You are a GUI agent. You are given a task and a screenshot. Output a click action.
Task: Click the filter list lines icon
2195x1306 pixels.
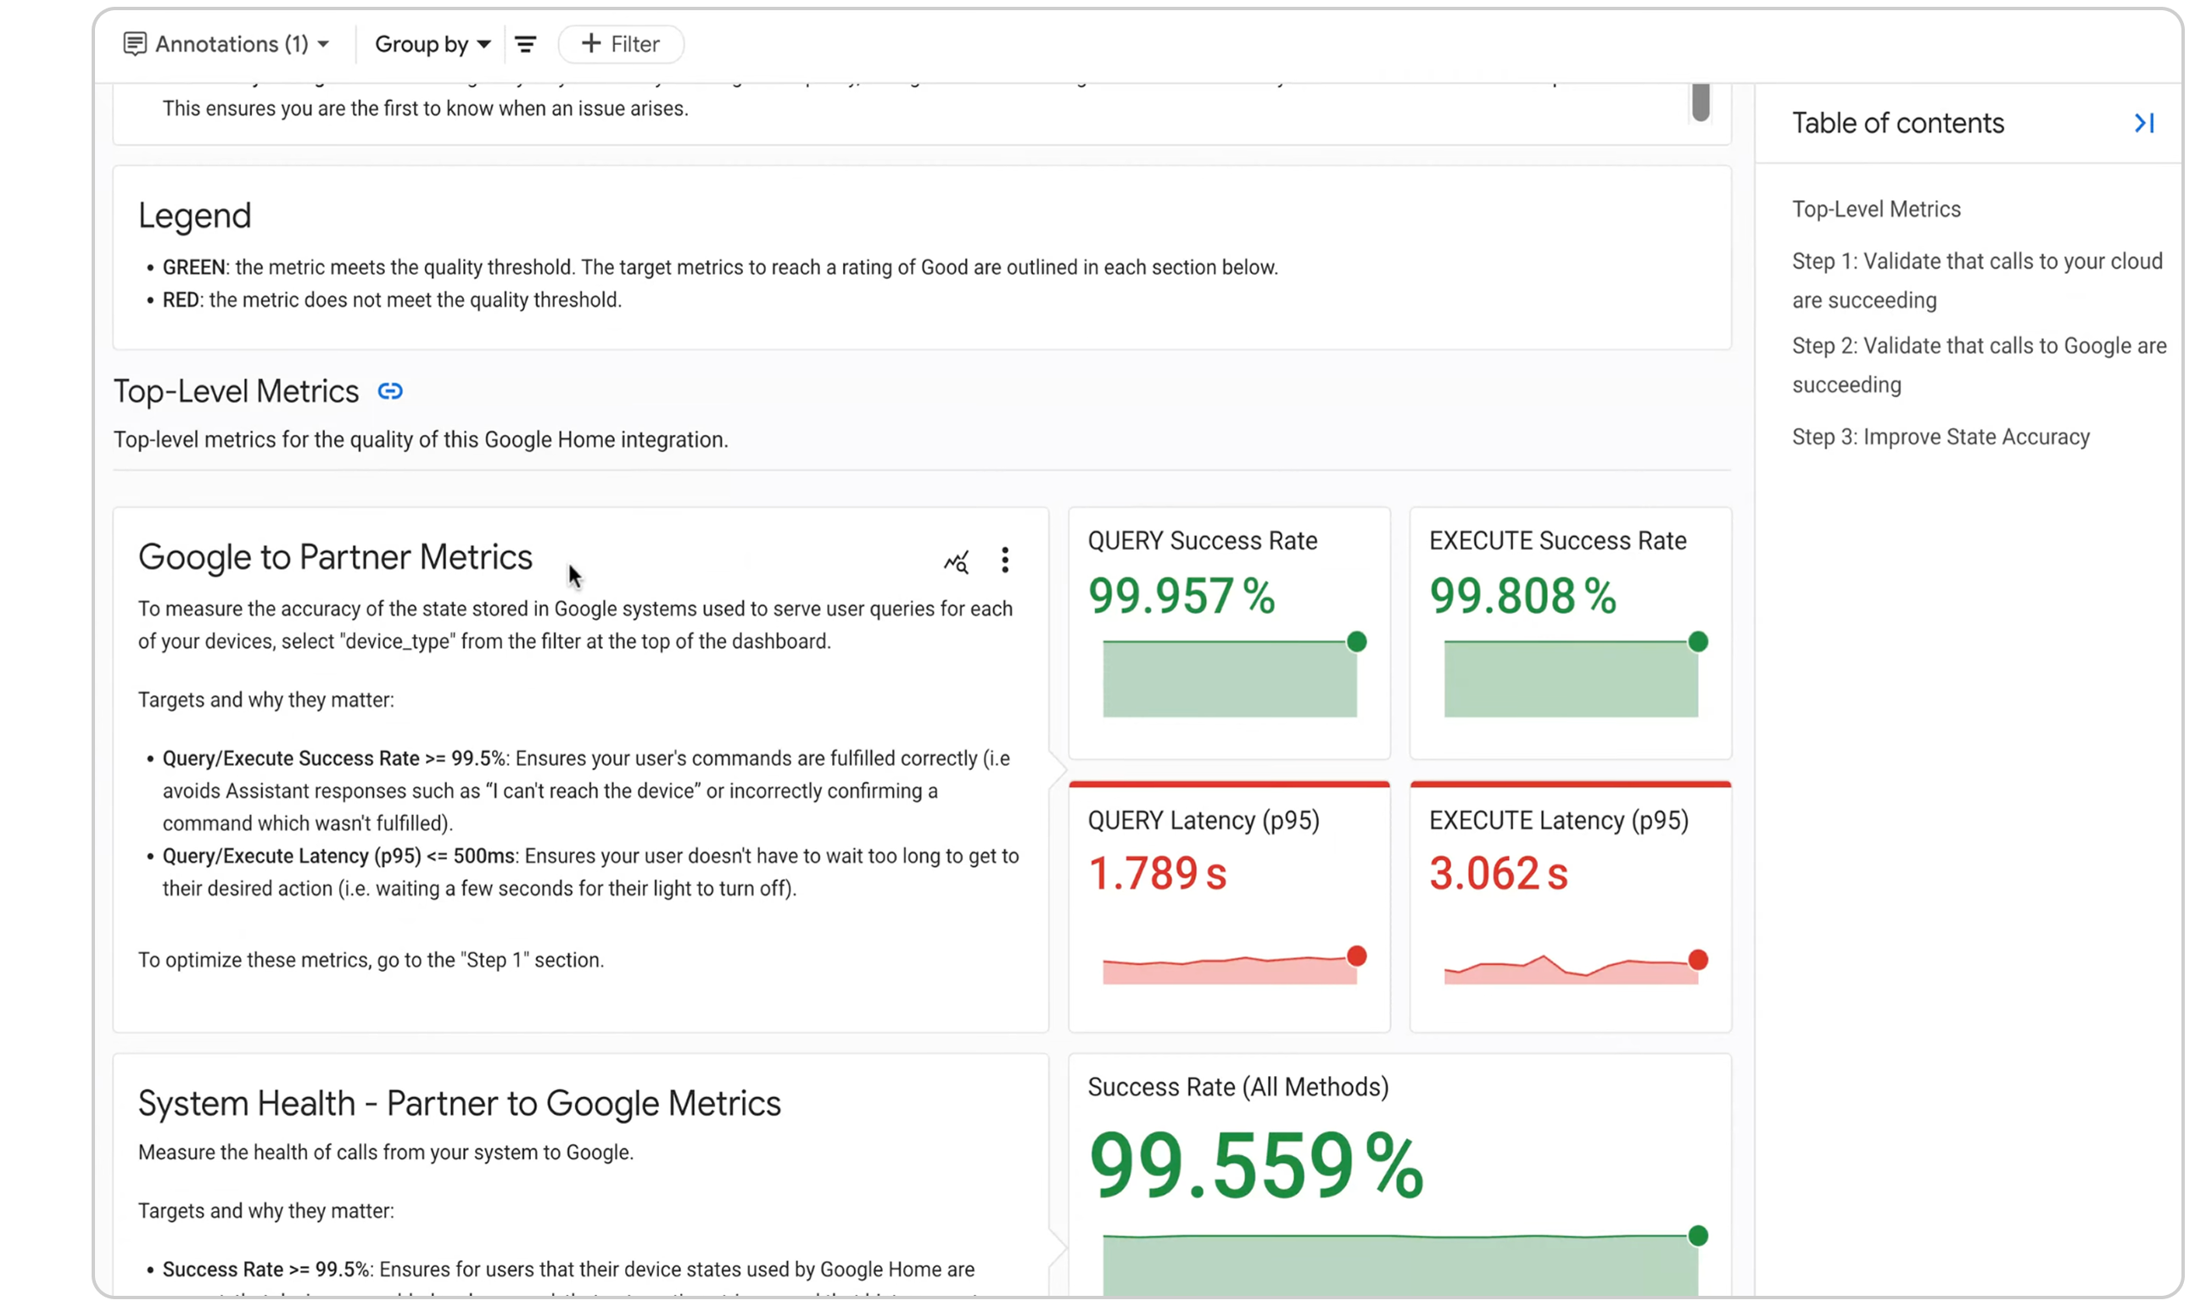coord(526,44)
